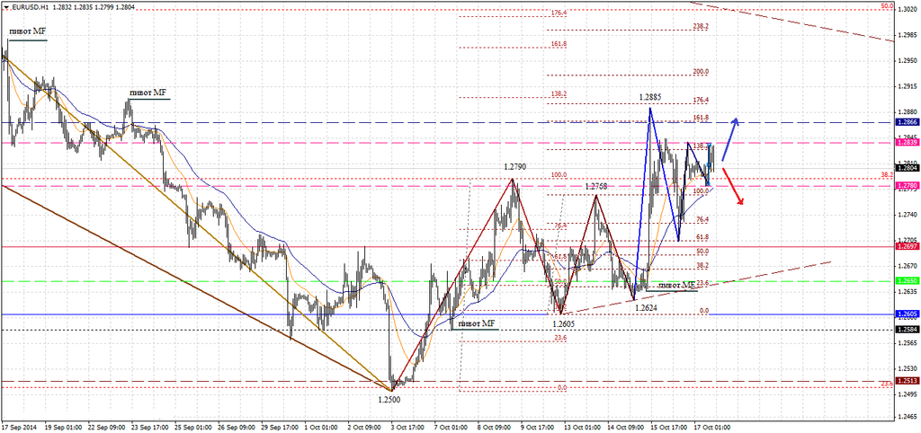Click the 1.2500 low price label
Screen dimensions: 921x433
(389, 398)
